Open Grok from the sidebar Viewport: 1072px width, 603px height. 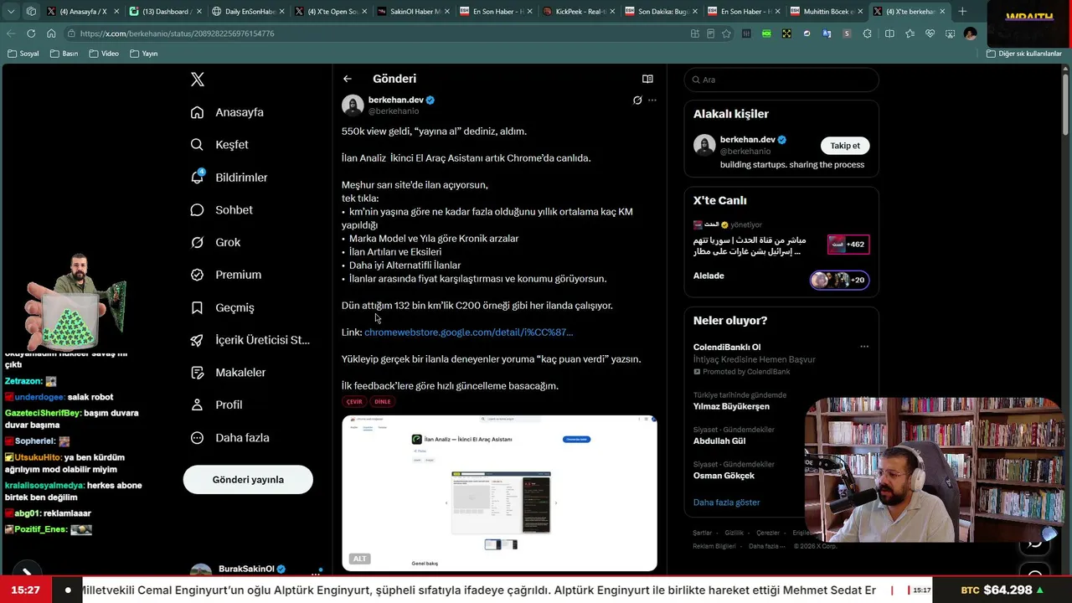(x=215, y=242)
